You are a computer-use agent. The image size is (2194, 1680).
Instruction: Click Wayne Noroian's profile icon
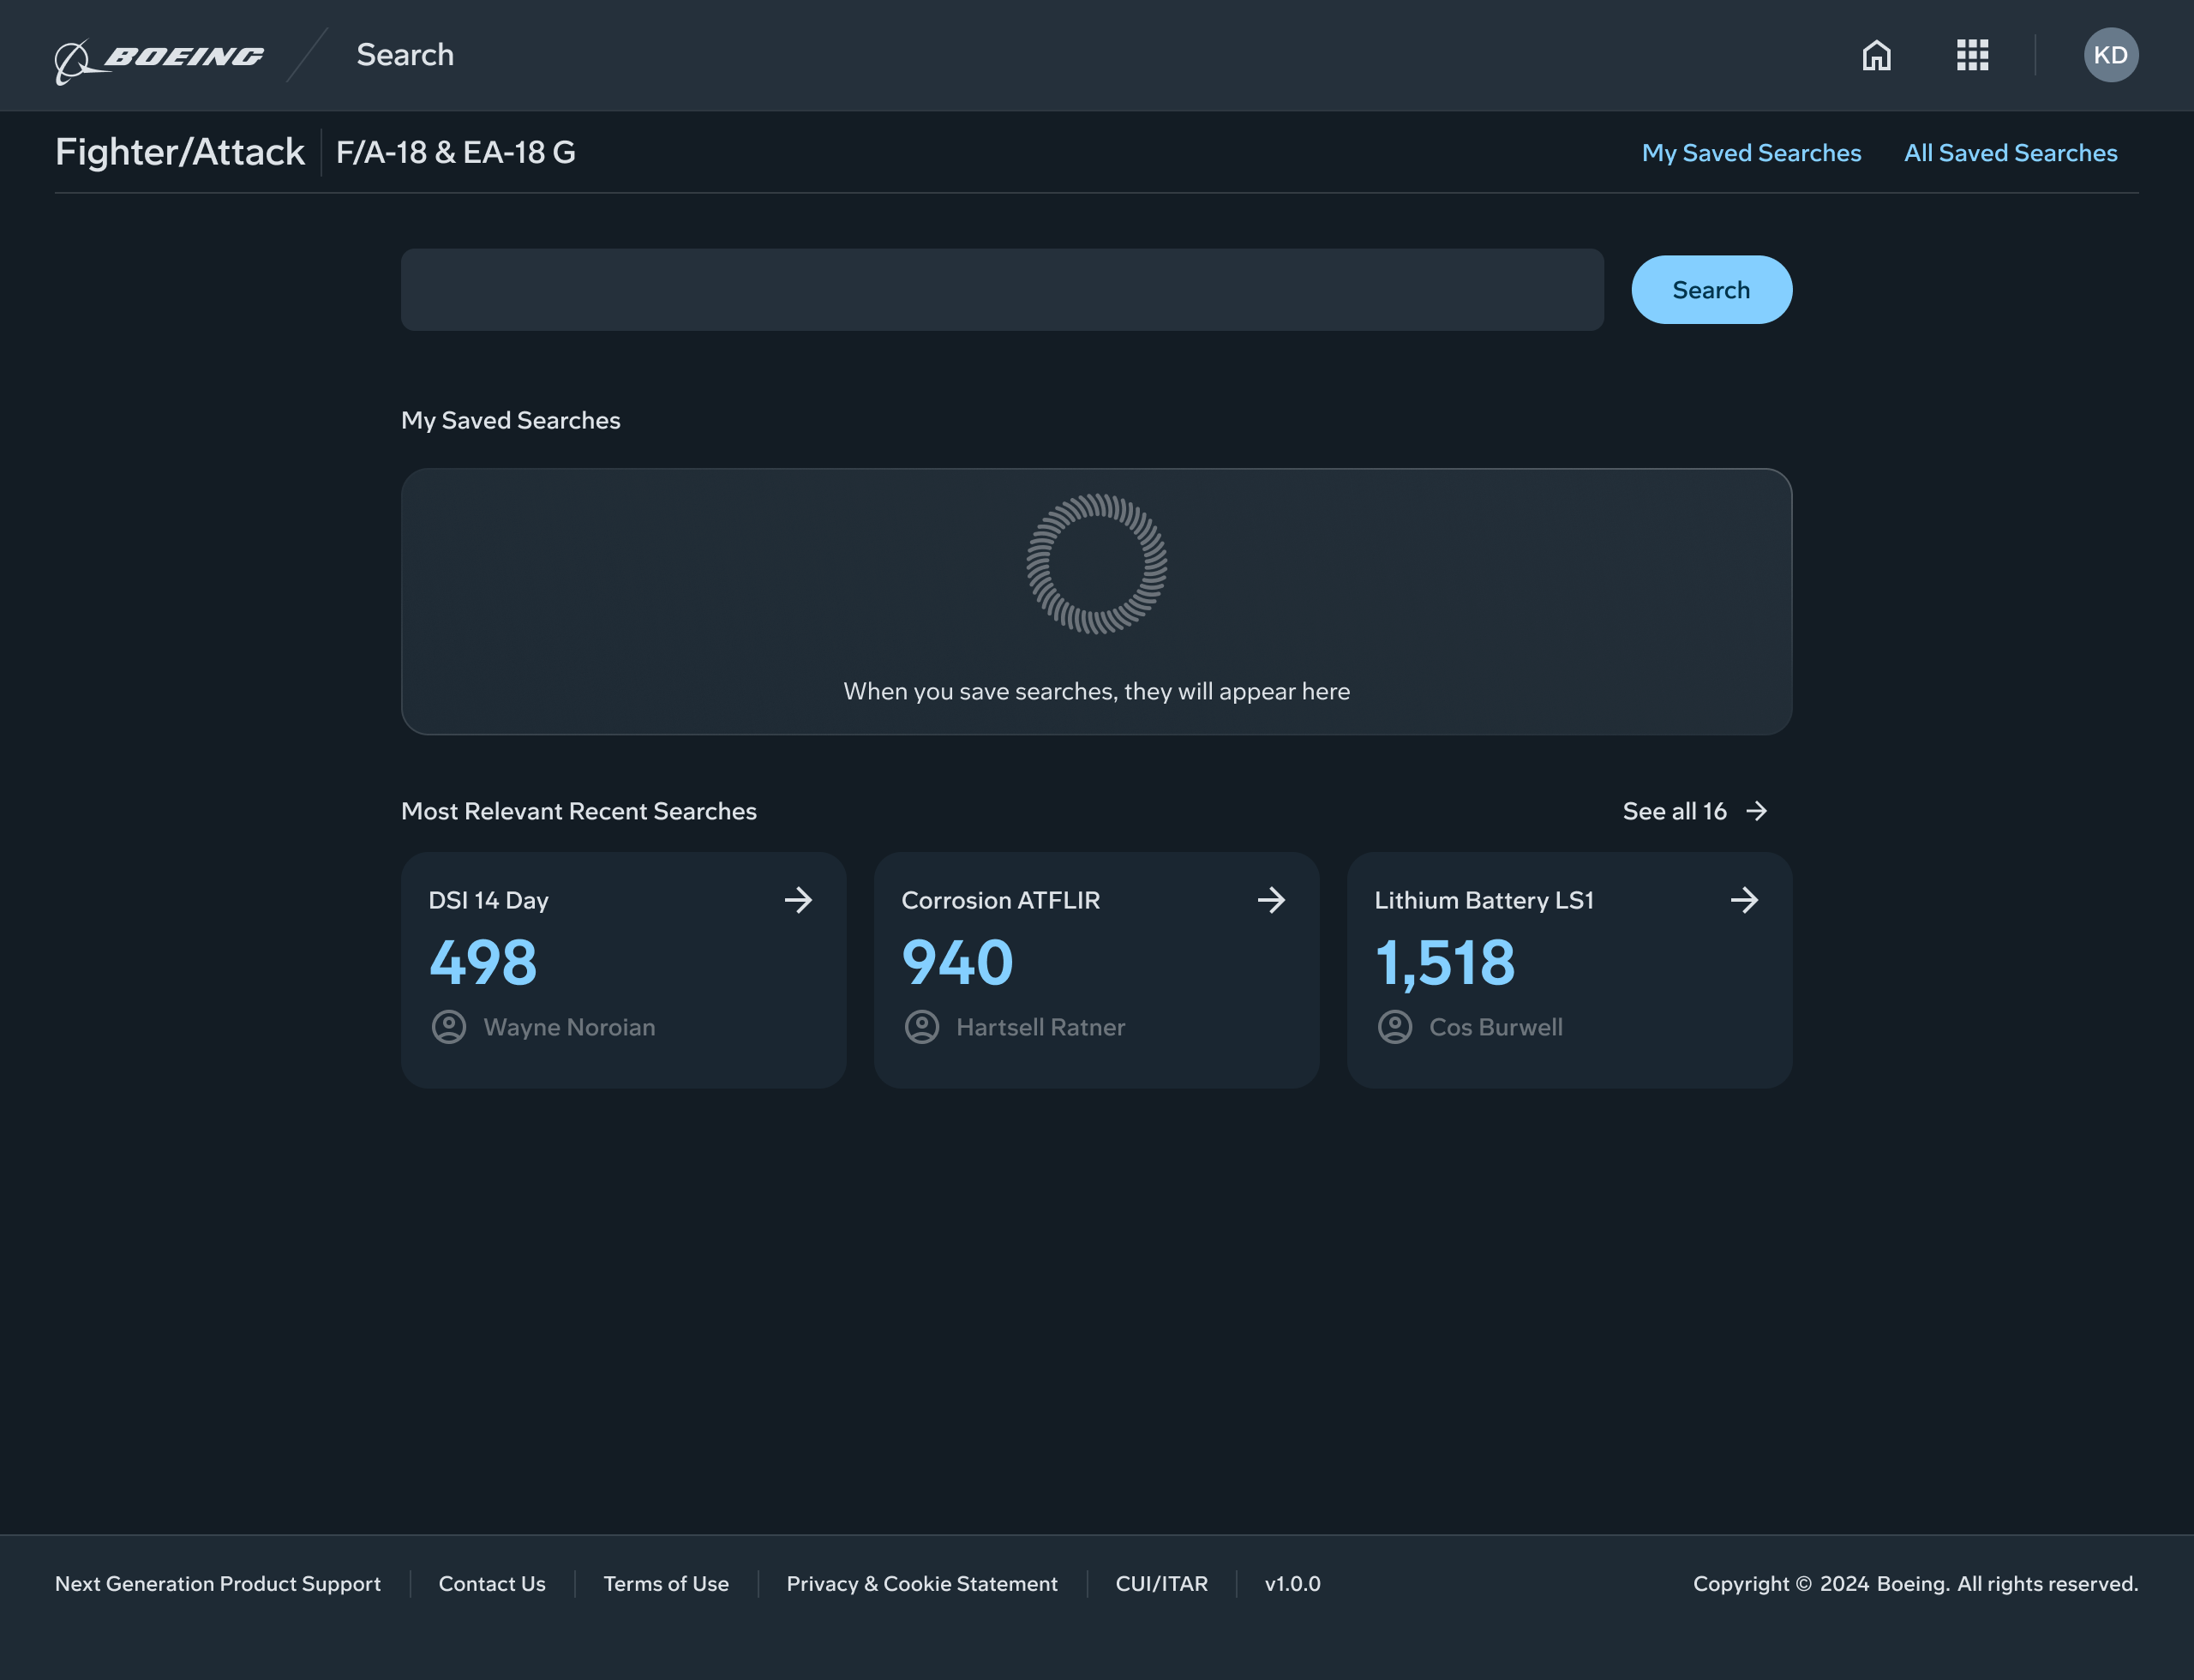pos(449,1027)
